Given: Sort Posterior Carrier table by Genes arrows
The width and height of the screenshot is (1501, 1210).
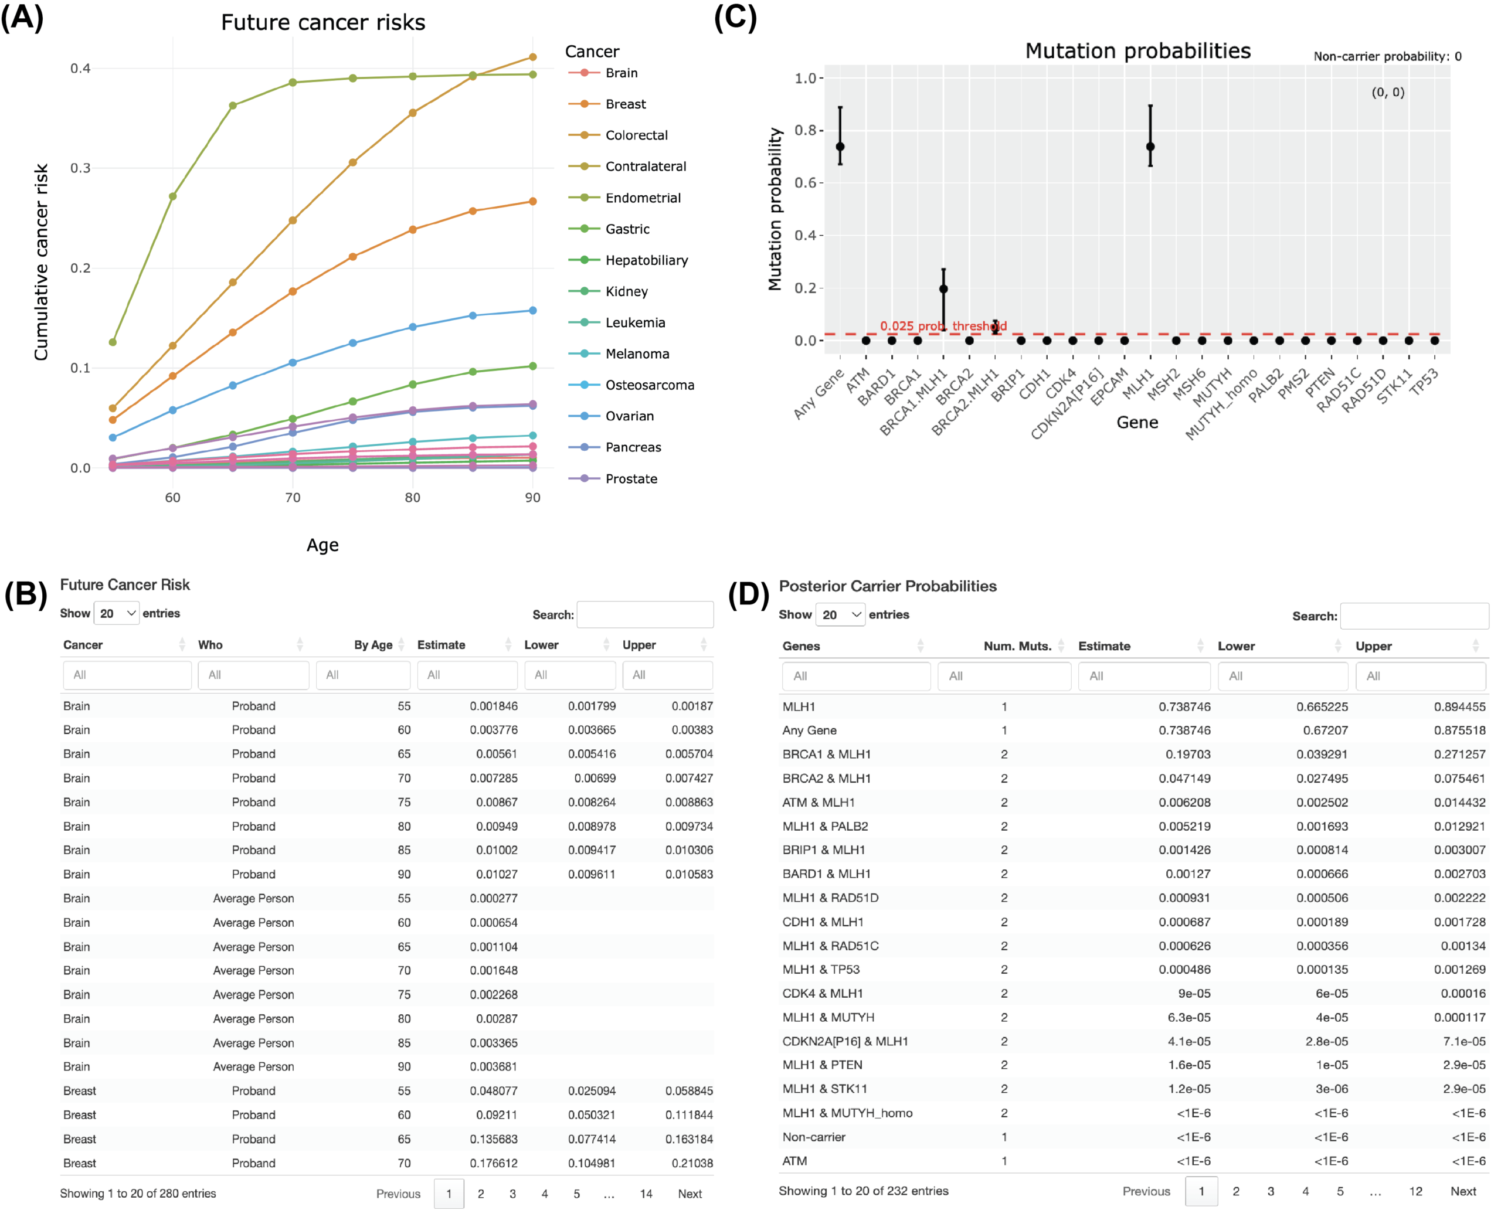Looking at the screenshot, I should pyautogui.click(x=921, y=646).
